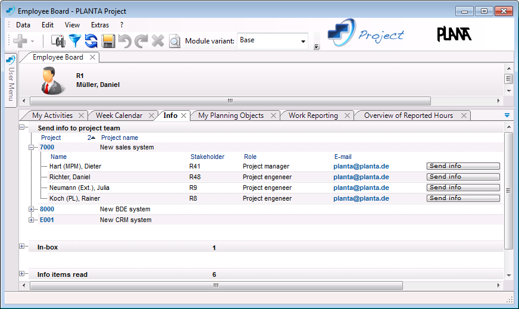Click the Redo arrow icon
The image size is (519, 309).
pos(141,41)
